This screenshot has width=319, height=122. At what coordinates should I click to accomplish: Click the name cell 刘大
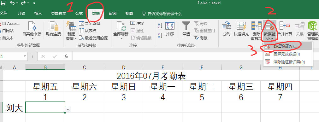pos(15,108)
